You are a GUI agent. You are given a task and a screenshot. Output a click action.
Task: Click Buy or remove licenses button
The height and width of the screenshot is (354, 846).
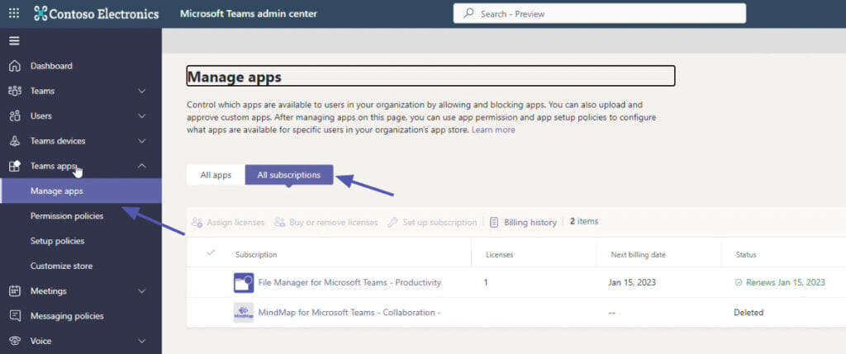326,222
